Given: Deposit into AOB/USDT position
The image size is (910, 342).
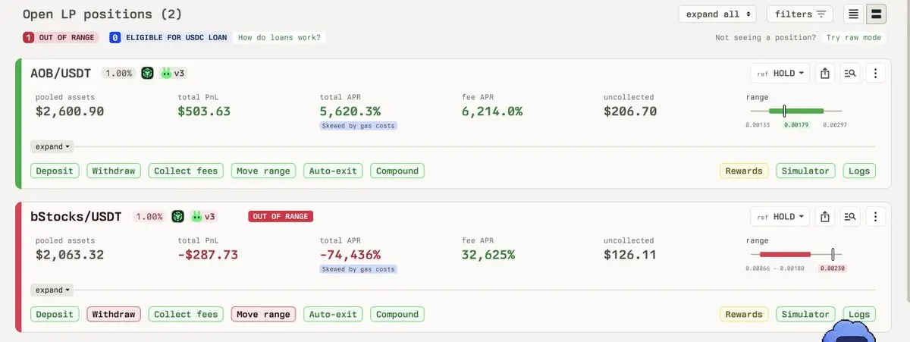Looking at the screenshot, I should click(x=55, y=171).
